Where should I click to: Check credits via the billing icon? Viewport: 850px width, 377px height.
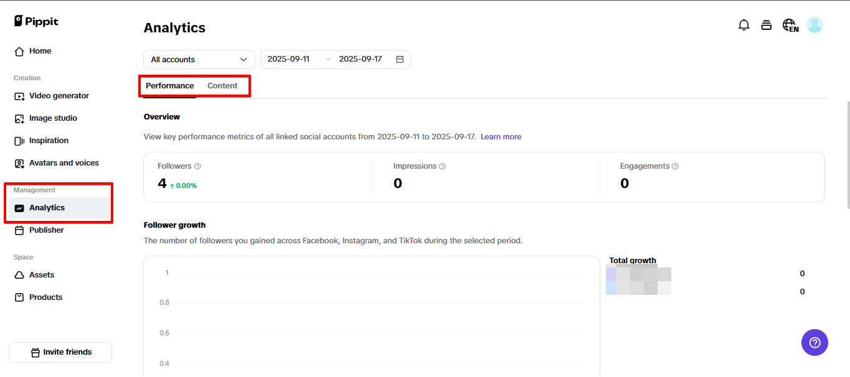click(x=767, y=24)
